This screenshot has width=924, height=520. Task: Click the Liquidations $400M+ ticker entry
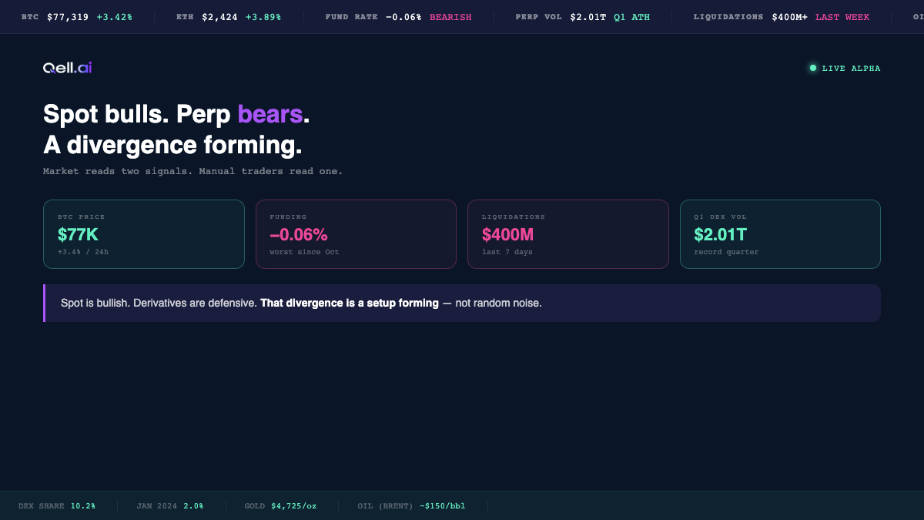click(x=781, y=17)
